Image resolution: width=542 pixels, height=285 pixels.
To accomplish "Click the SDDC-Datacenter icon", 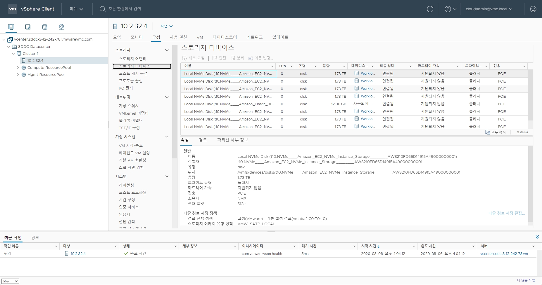I will tap(14, 47).
